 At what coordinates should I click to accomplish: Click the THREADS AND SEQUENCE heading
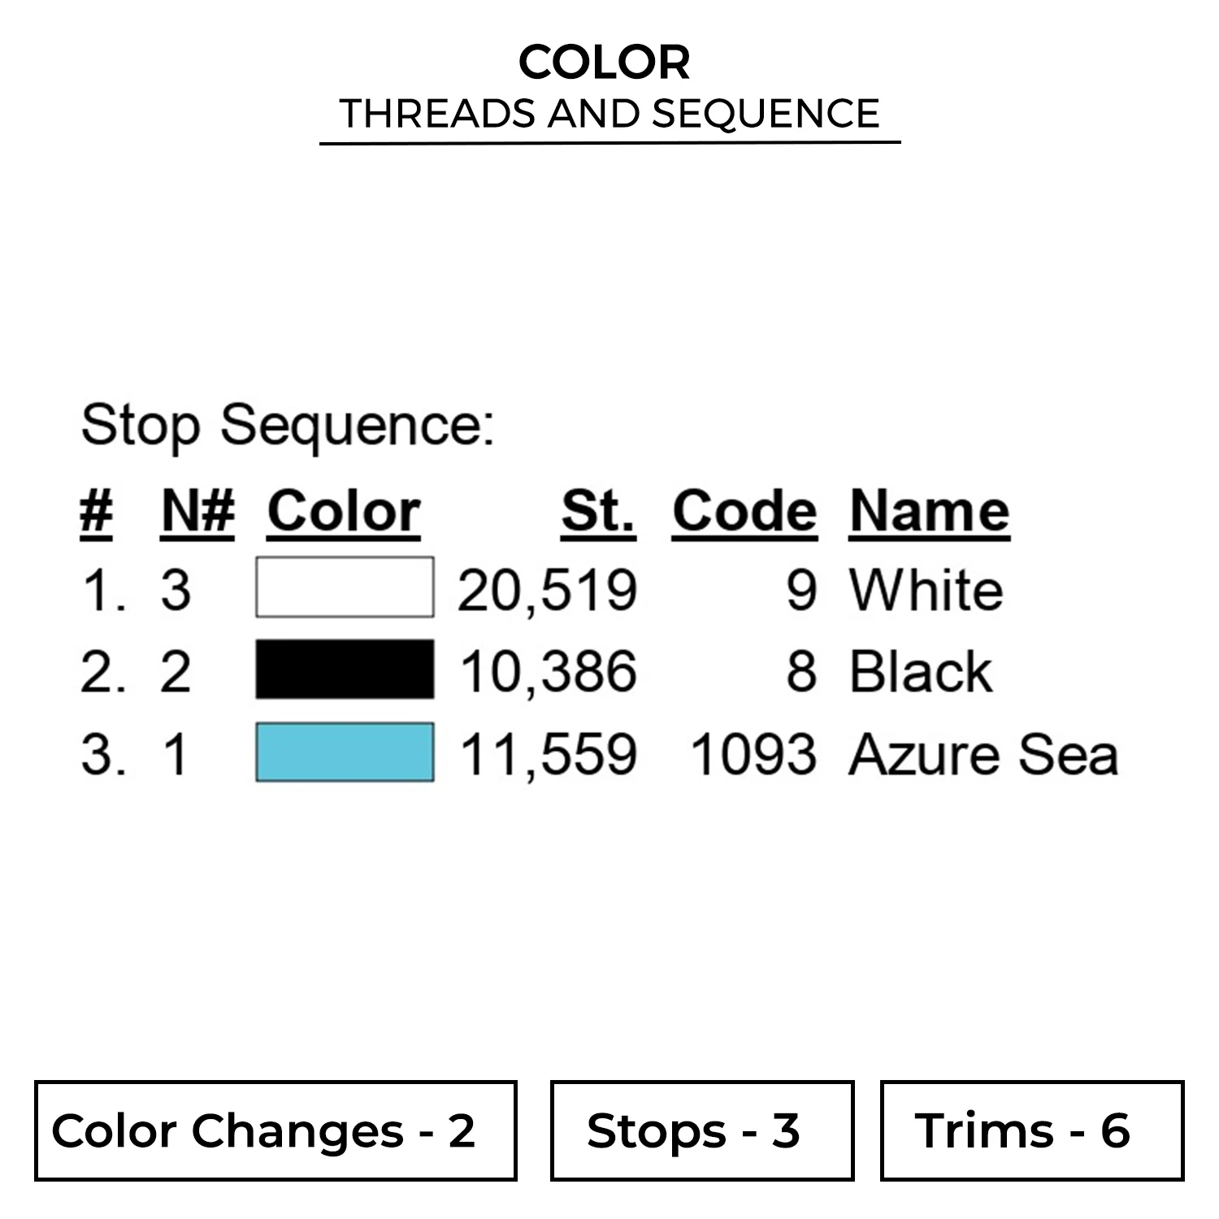tap(609, 114)
